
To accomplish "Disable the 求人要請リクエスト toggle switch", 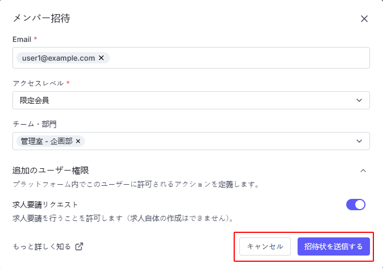I will [356, 205].
